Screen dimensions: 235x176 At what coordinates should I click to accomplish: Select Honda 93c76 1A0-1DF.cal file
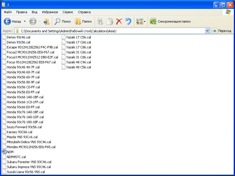23,117
